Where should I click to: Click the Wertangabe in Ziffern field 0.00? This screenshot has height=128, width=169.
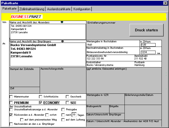point(148,45)
